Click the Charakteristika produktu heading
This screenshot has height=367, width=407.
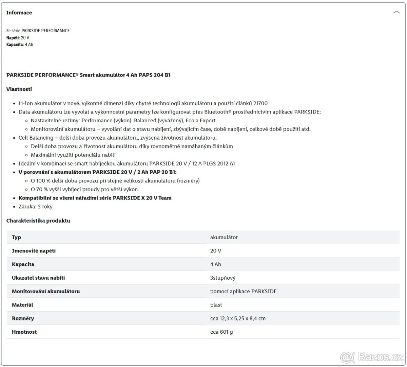(38, 221)
